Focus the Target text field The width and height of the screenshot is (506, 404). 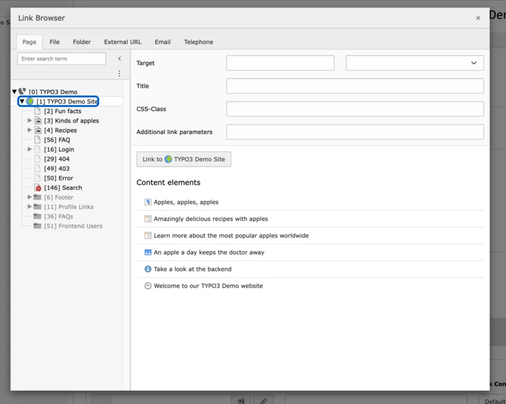click(x=280, y=63)
